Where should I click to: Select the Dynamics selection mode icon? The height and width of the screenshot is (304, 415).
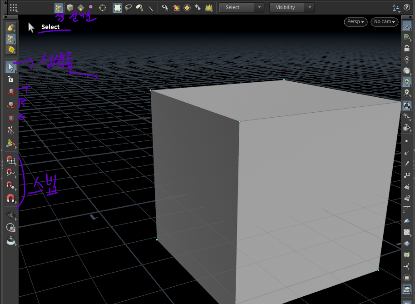click(11, 50)
